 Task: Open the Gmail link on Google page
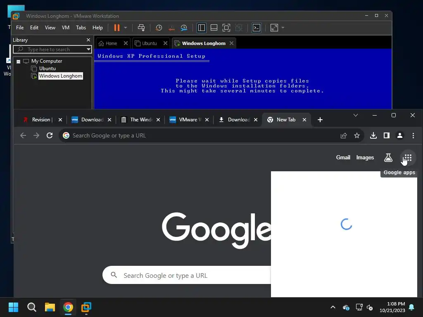coord(343,157)
